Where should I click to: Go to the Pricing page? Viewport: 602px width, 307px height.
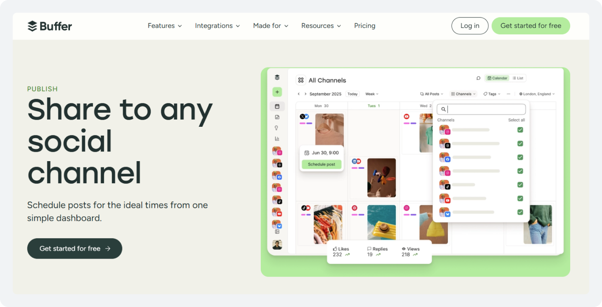pyautogui.click(x=365, y=26)
